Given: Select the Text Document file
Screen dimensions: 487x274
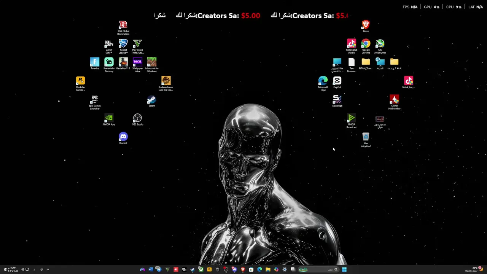Looking at the screenshot, I should coord(352,65).
